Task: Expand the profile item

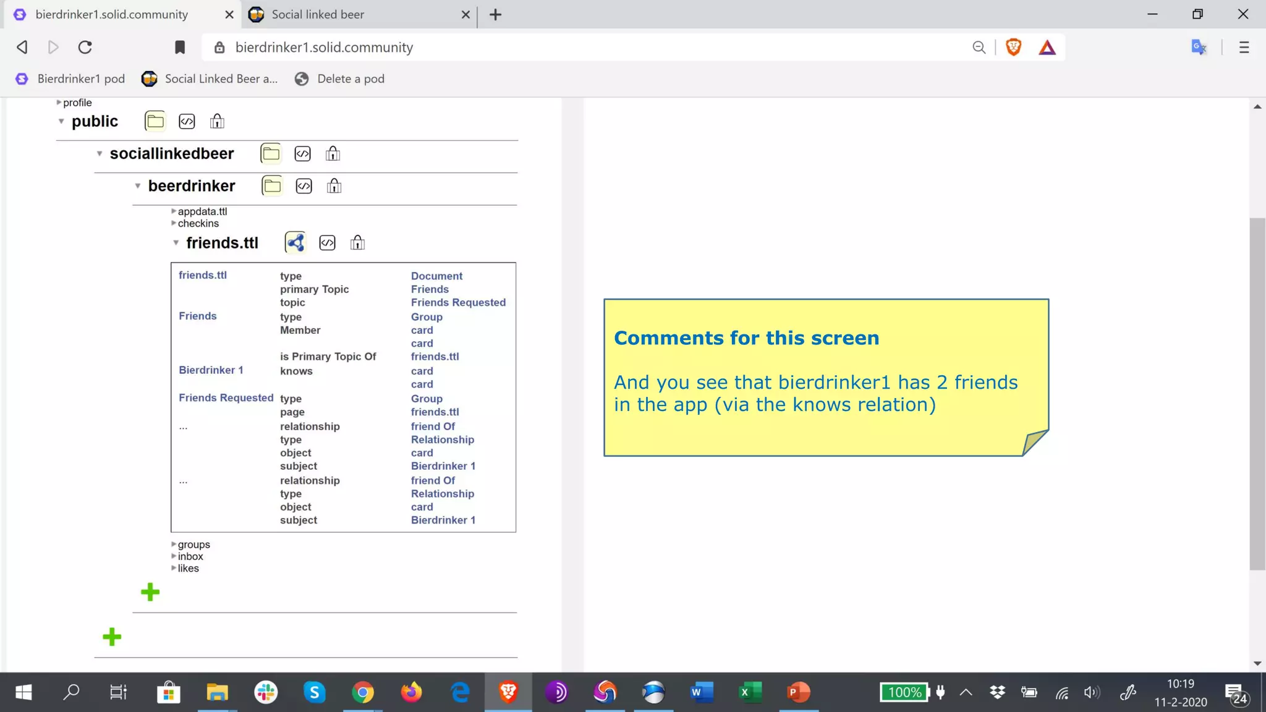Action: [x=59, y=102]
